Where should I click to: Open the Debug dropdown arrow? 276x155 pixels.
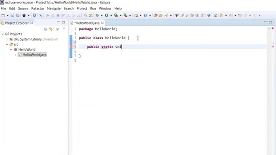[102, 15]
